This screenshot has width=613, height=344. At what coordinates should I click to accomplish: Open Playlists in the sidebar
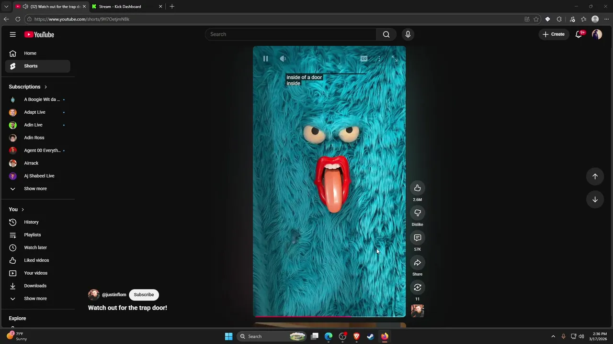tap(38, 235)
